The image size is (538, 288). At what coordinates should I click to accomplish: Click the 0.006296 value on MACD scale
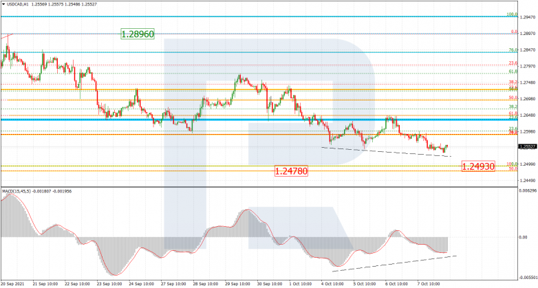coord(528,190)
